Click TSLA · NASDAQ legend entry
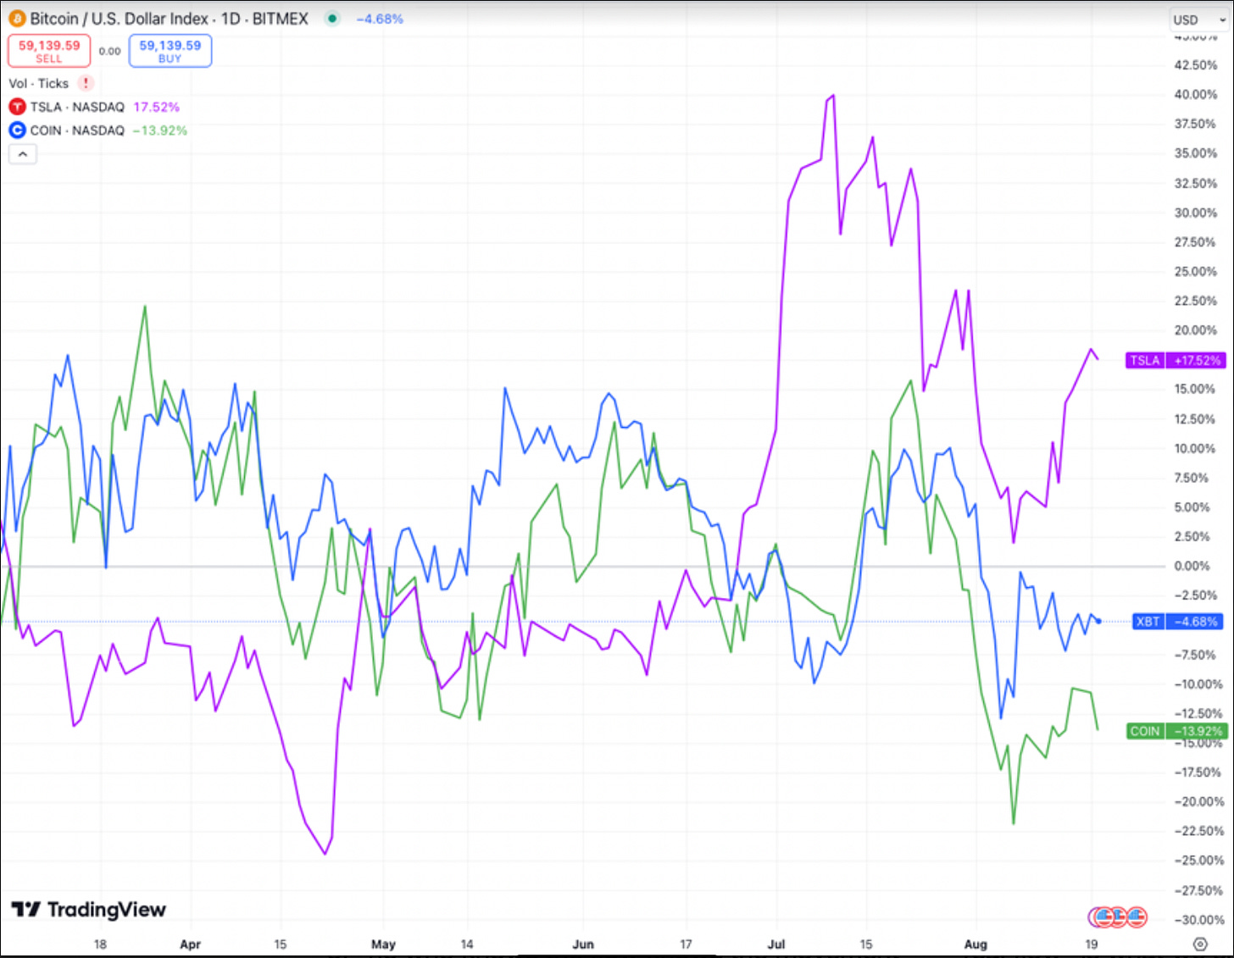This screenshot has width=1234, height=958. (x=77, y=107)
